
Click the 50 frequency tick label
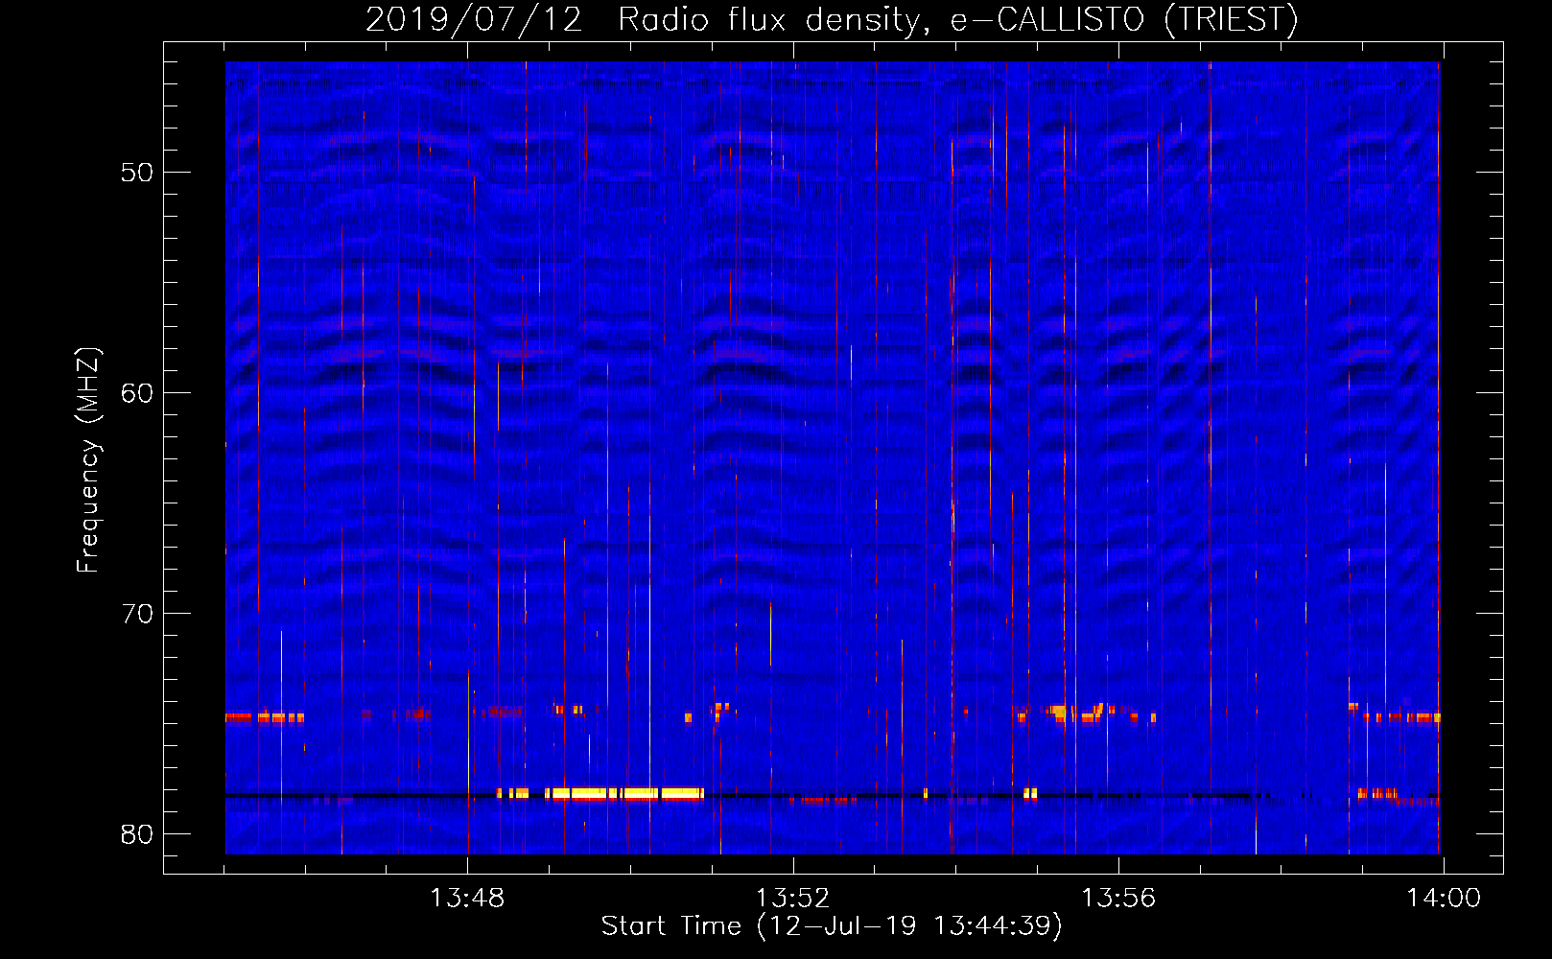click(137, 173)
